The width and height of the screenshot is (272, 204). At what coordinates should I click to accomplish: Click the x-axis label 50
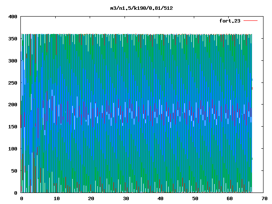(x=195, y=198)
